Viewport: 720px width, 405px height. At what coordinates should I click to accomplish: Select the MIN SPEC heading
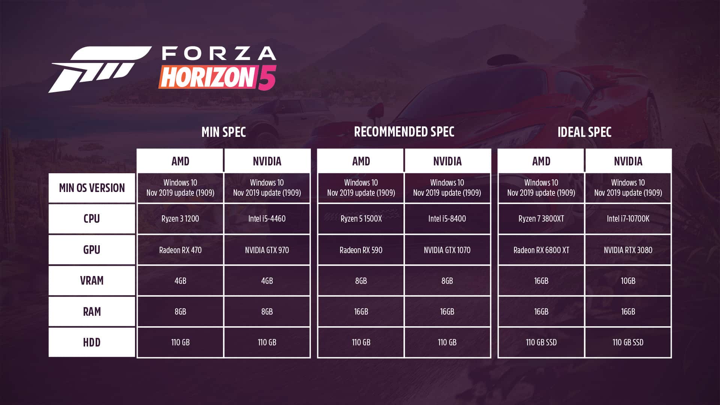223,132
